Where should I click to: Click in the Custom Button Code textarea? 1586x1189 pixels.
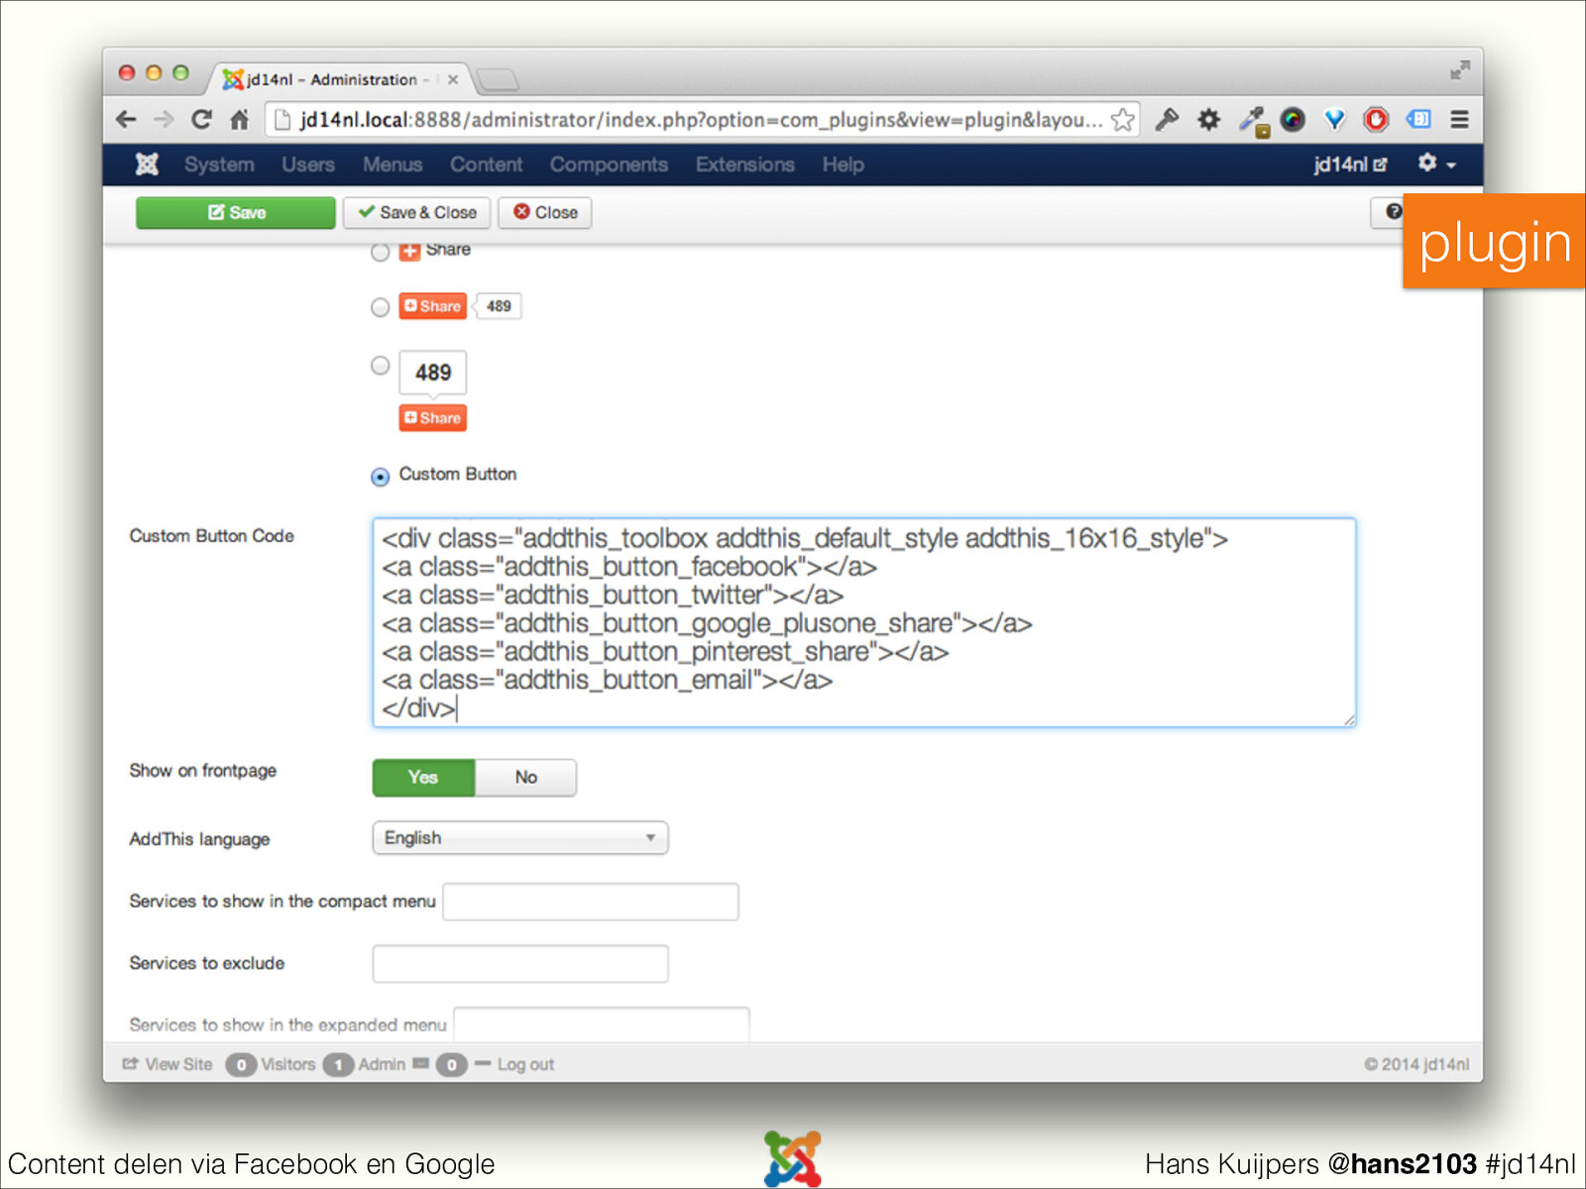tap(864, 622)
